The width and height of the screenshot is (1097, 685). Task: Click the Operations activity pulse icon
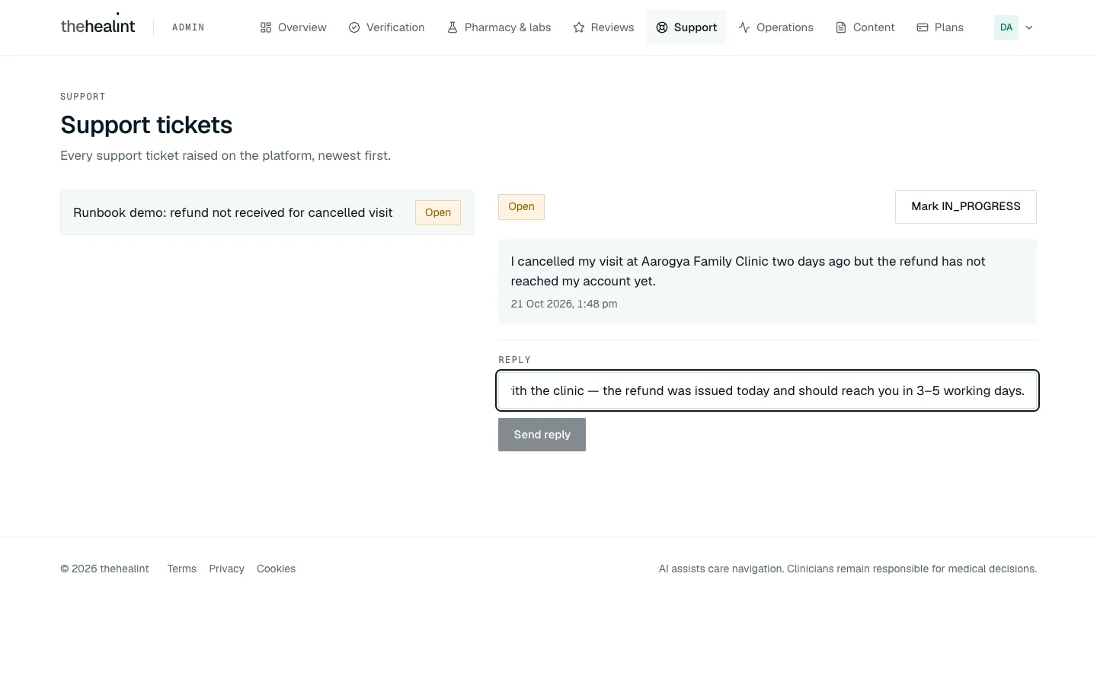coord(744,27)
